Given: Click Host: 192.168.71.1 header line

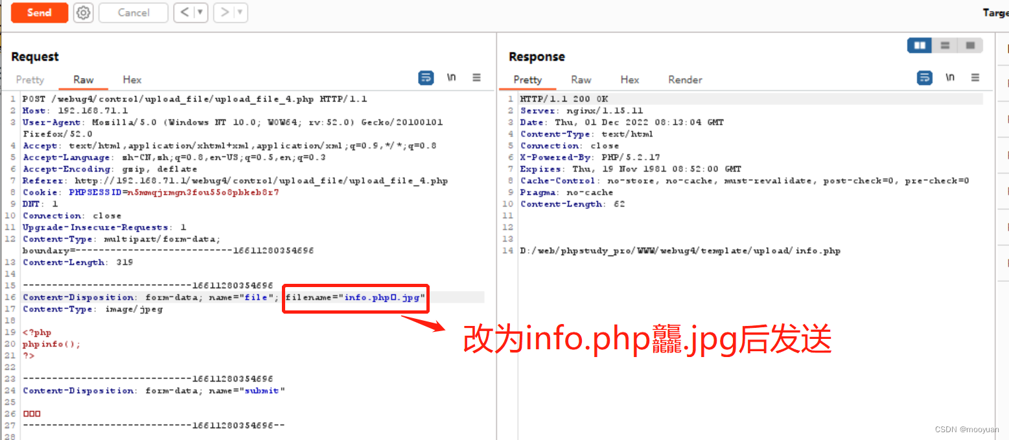Looking at the screenshot, I should tap(75, 111).
